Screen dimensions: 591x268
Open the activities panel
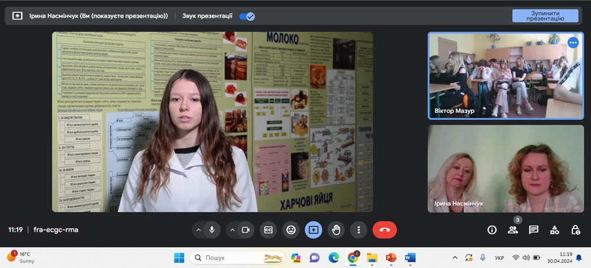click(x=555, y=230)
